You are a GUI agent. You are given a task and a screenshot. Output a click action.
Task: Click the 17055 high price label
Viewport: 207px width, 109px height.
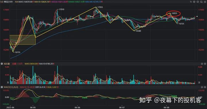[x=100, y=7]
